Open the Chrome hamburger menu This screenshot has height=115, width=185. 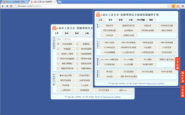[183, 6]
